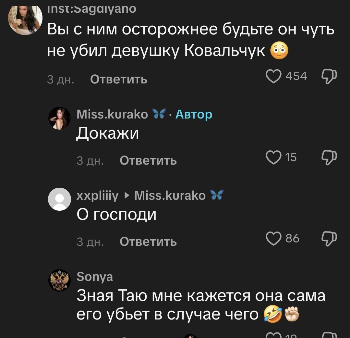Image resolution: width=350 pixels, height=338 pixels.
Task: Tap the blue Автор badge
Action: coord(194,114)
